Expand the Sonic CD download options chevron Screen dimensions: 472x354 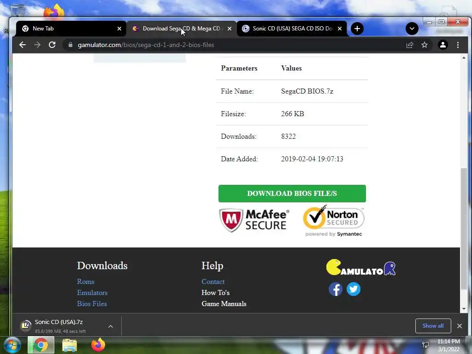(111, 326)
